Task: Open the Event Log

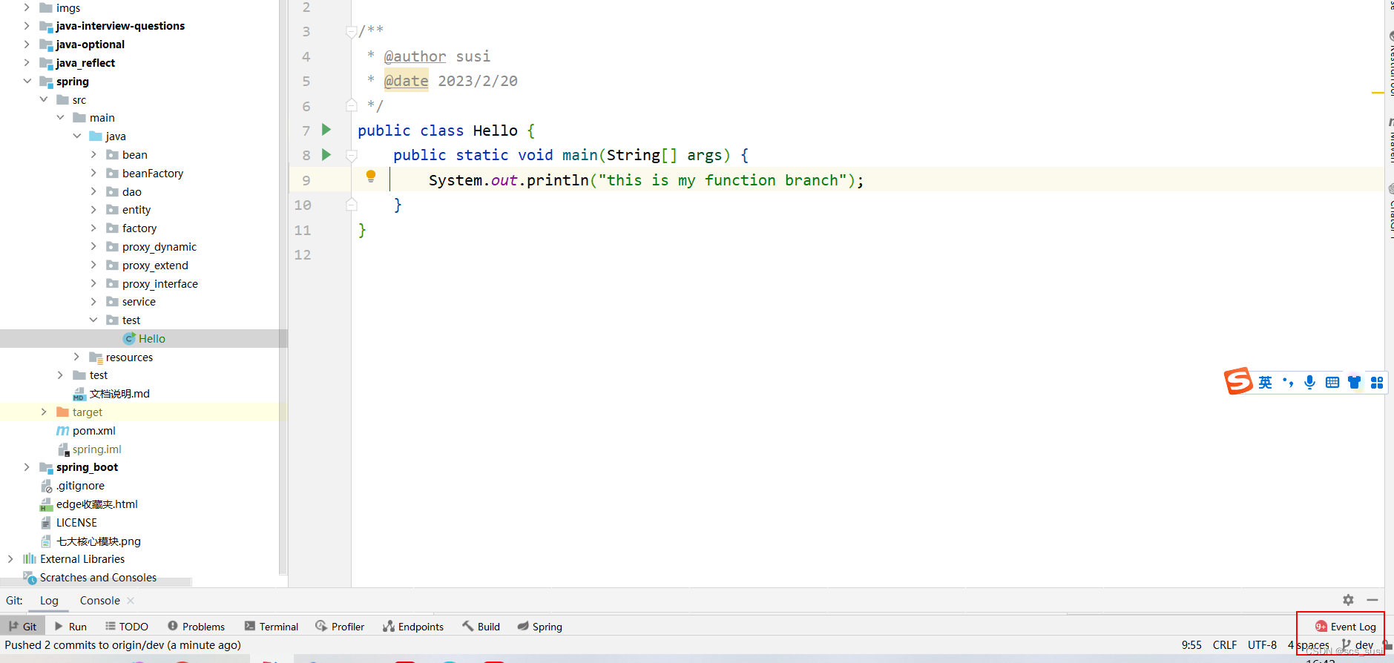Action: pyautogui.click(x=1346, y=627)
